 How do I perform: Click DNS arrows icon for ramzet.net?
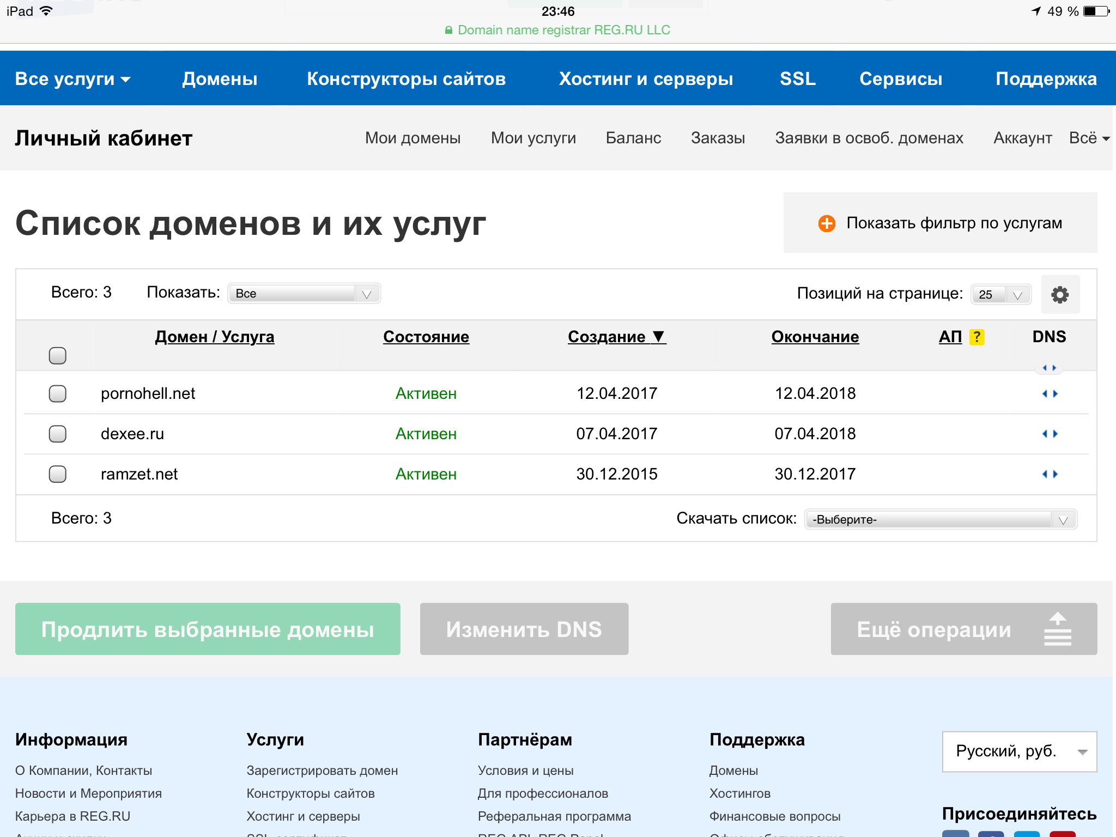coord(1050,474)
